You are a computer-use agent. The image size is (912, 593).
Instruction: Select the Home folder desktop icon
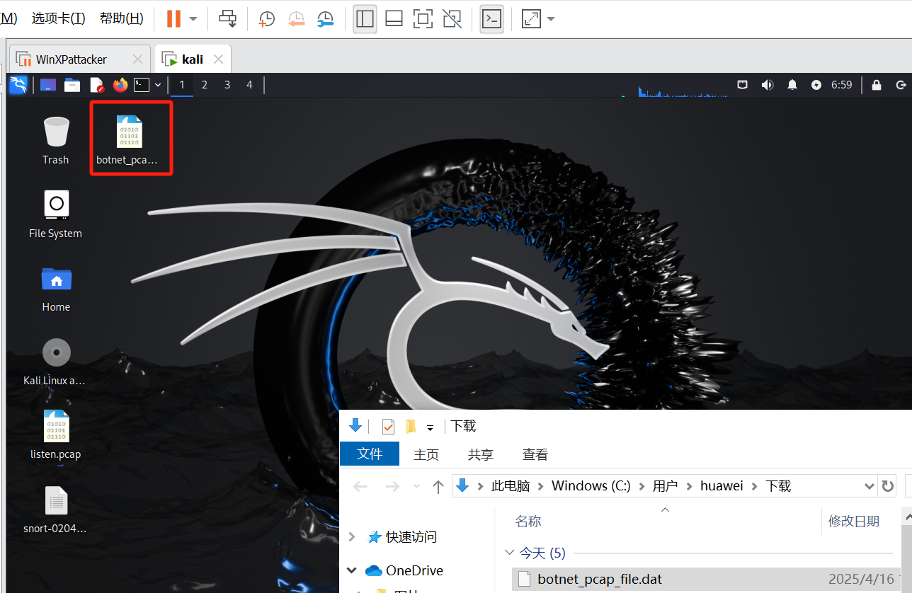coord(56,288)
